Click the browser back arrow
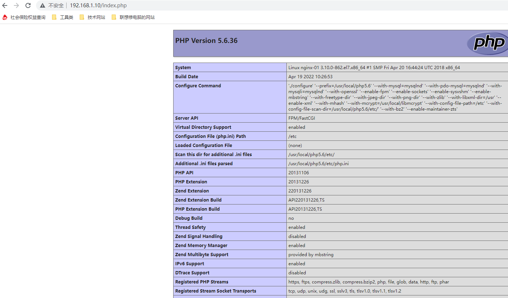 tap(5, 5)
